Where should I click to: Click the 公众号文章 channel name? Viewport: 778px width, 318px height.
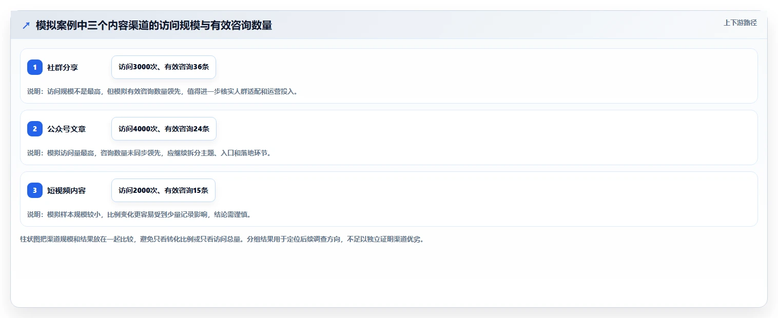pyautogui.click(x=66, y=129)
